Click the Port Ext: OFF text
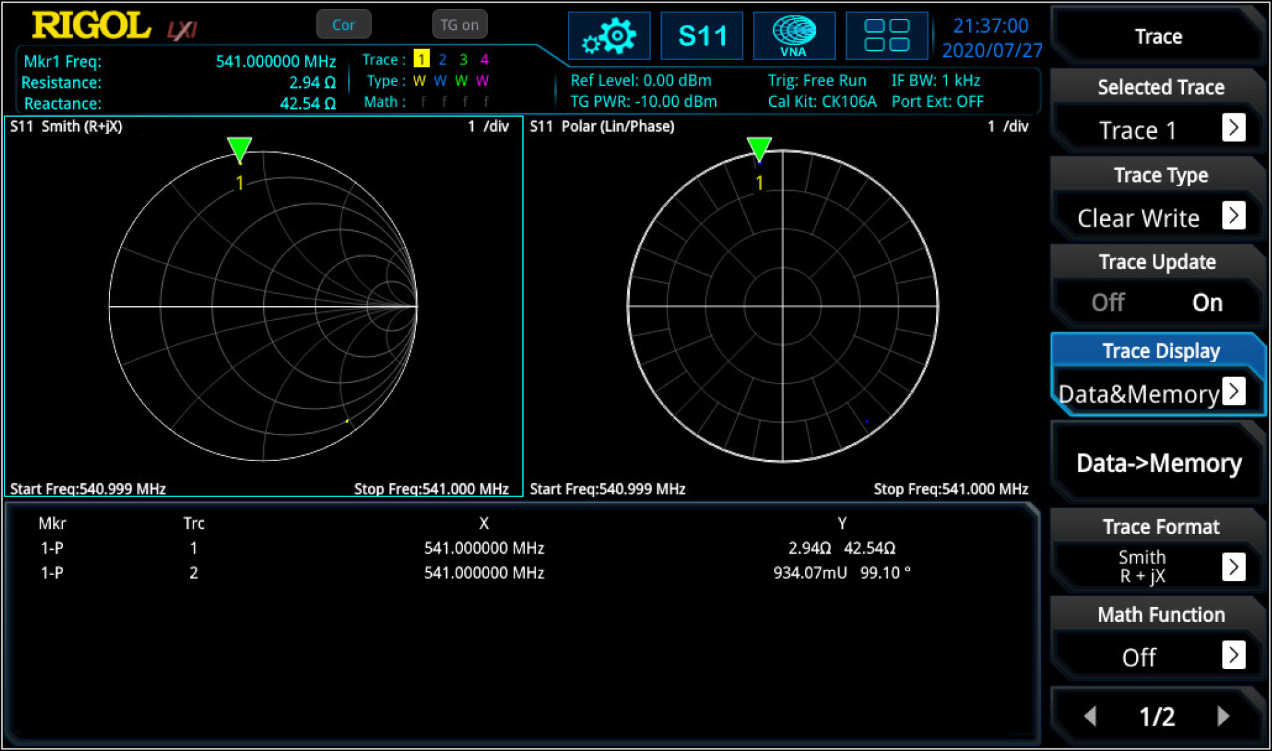 pos(937,101)
